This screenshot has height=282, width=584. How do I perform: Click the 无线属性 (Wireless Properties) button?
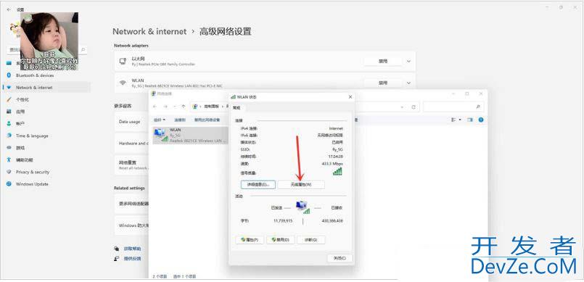[x=301, y=185]
